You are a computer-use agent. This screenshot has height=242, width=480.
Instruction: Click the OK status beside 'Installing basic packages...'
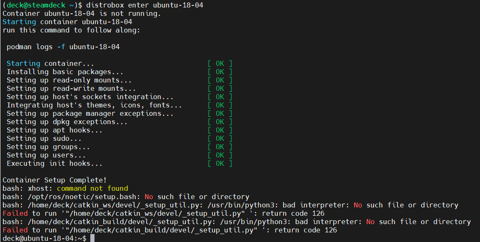(x=220, y=72)
